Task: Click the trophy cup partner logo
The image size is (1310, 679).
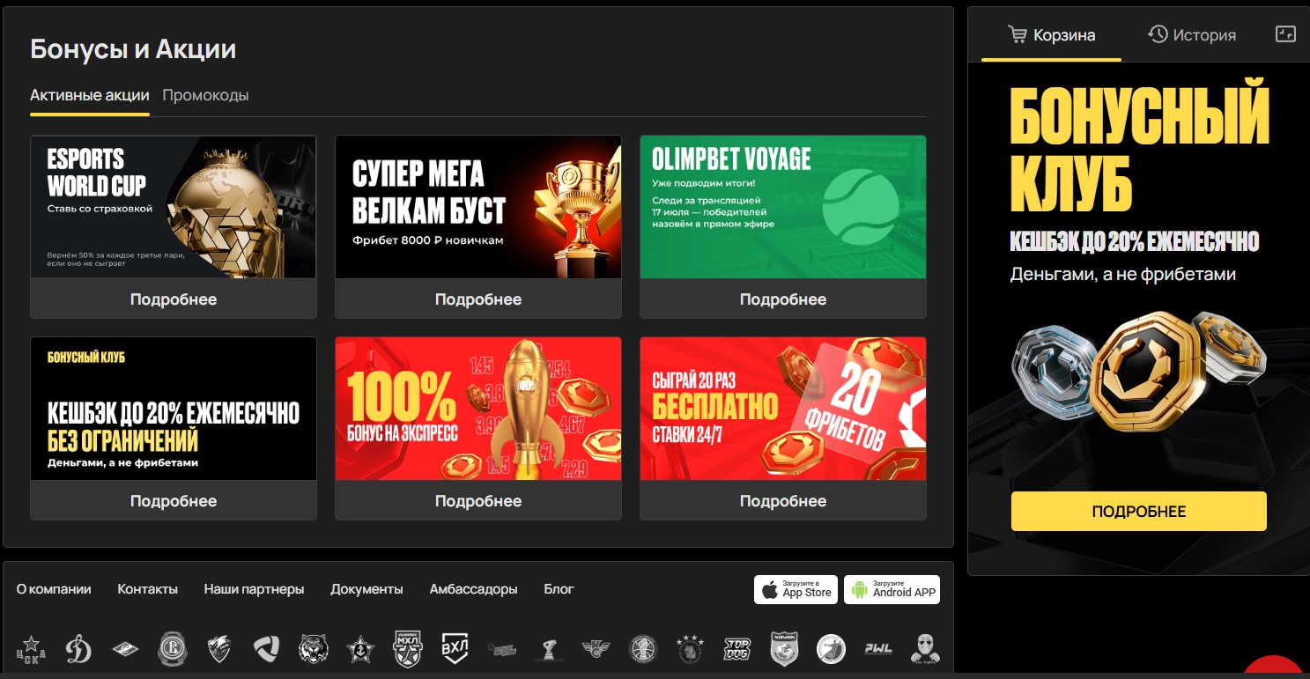Action: [549, 649]
